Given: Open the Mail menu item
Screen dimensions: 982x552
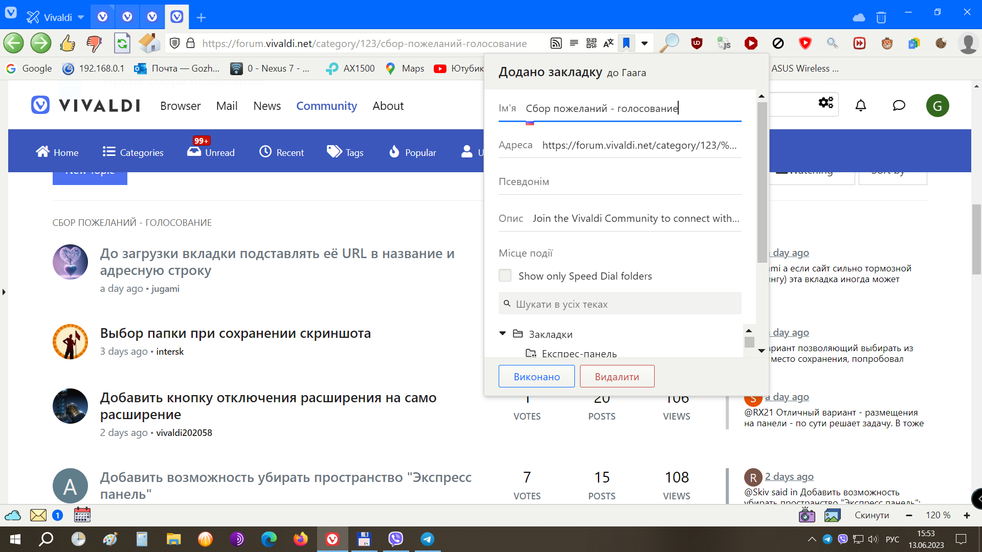Looking at the screenshot, I should coord(227,106).
